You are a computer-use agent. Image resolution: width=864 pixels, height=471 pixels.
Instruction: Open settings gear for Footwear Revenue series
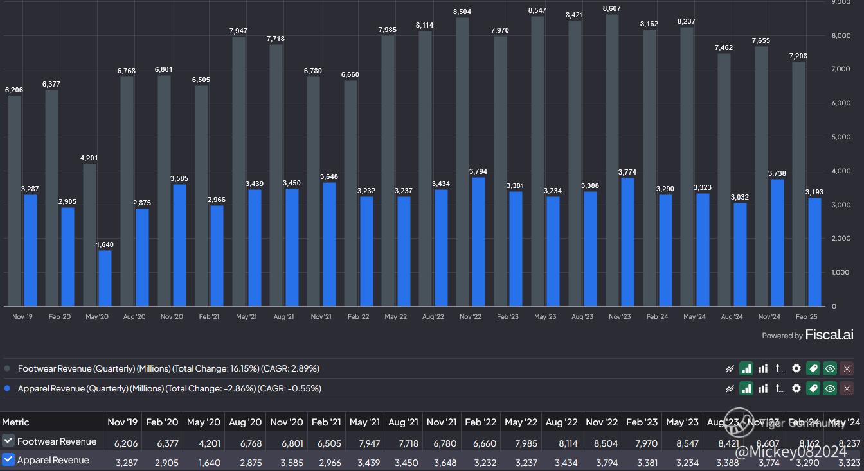tap(797, 368)
